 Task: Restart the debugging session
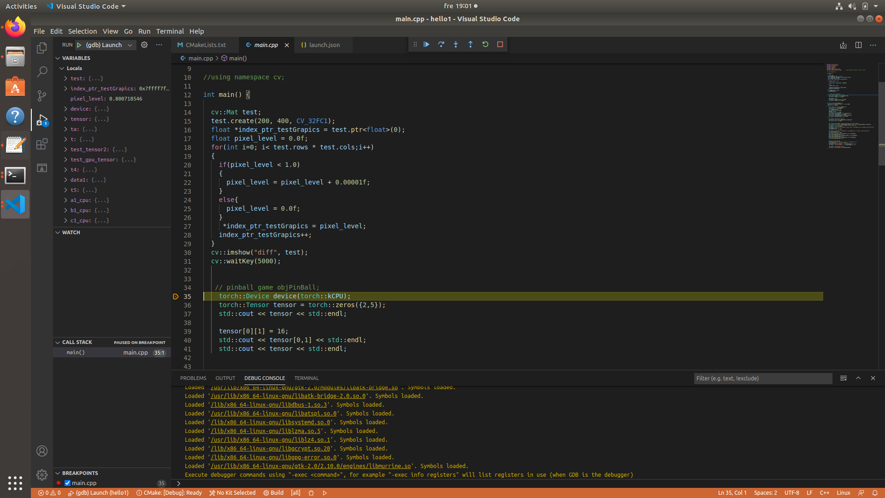[485, 44]
